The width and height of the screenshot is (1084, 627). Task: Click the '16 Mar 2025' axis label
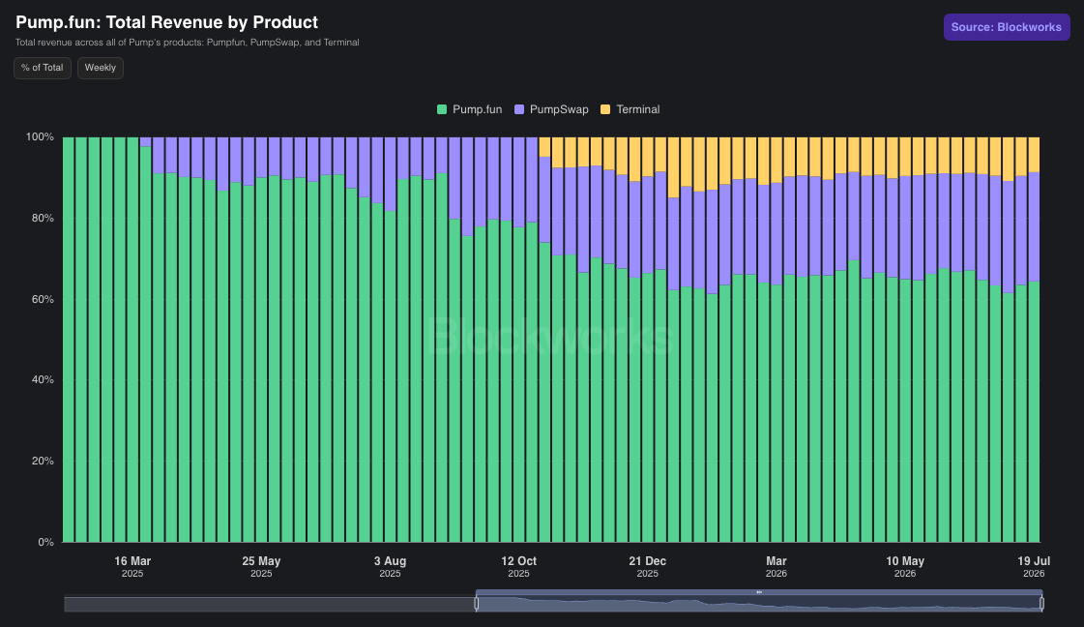click(x=132, y=567)
